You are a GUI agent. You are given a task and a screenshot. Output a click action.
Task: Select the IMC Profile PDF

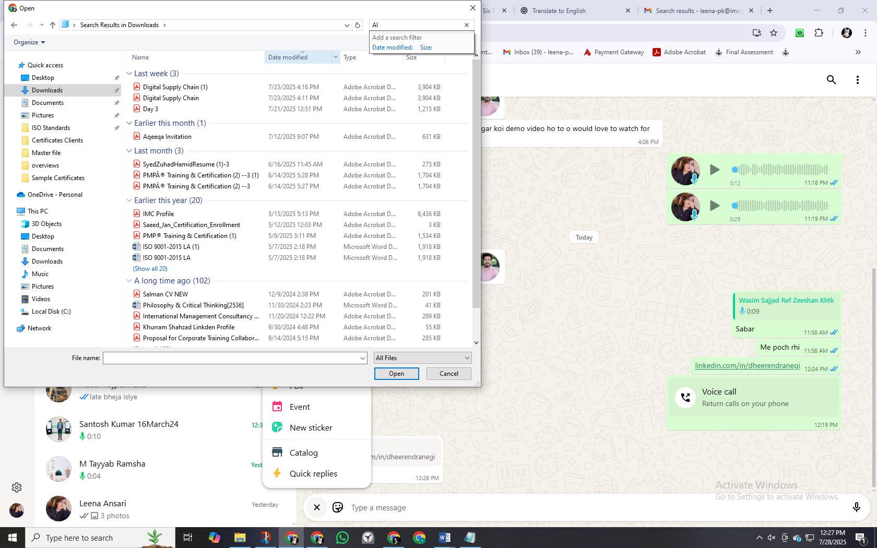click(158, 214)
